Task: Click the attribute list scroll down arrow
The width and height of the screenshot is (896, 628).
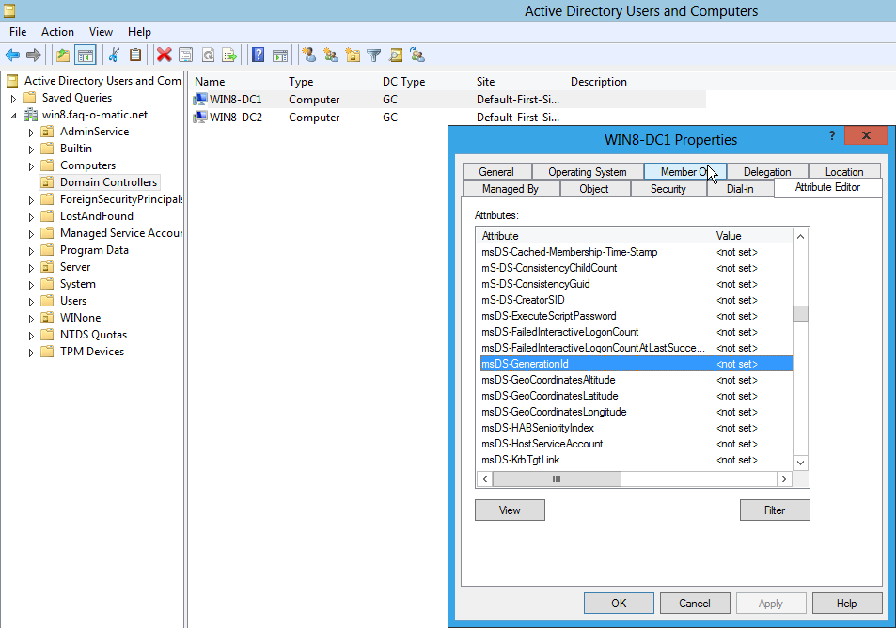Action: [x=801, y=463]
